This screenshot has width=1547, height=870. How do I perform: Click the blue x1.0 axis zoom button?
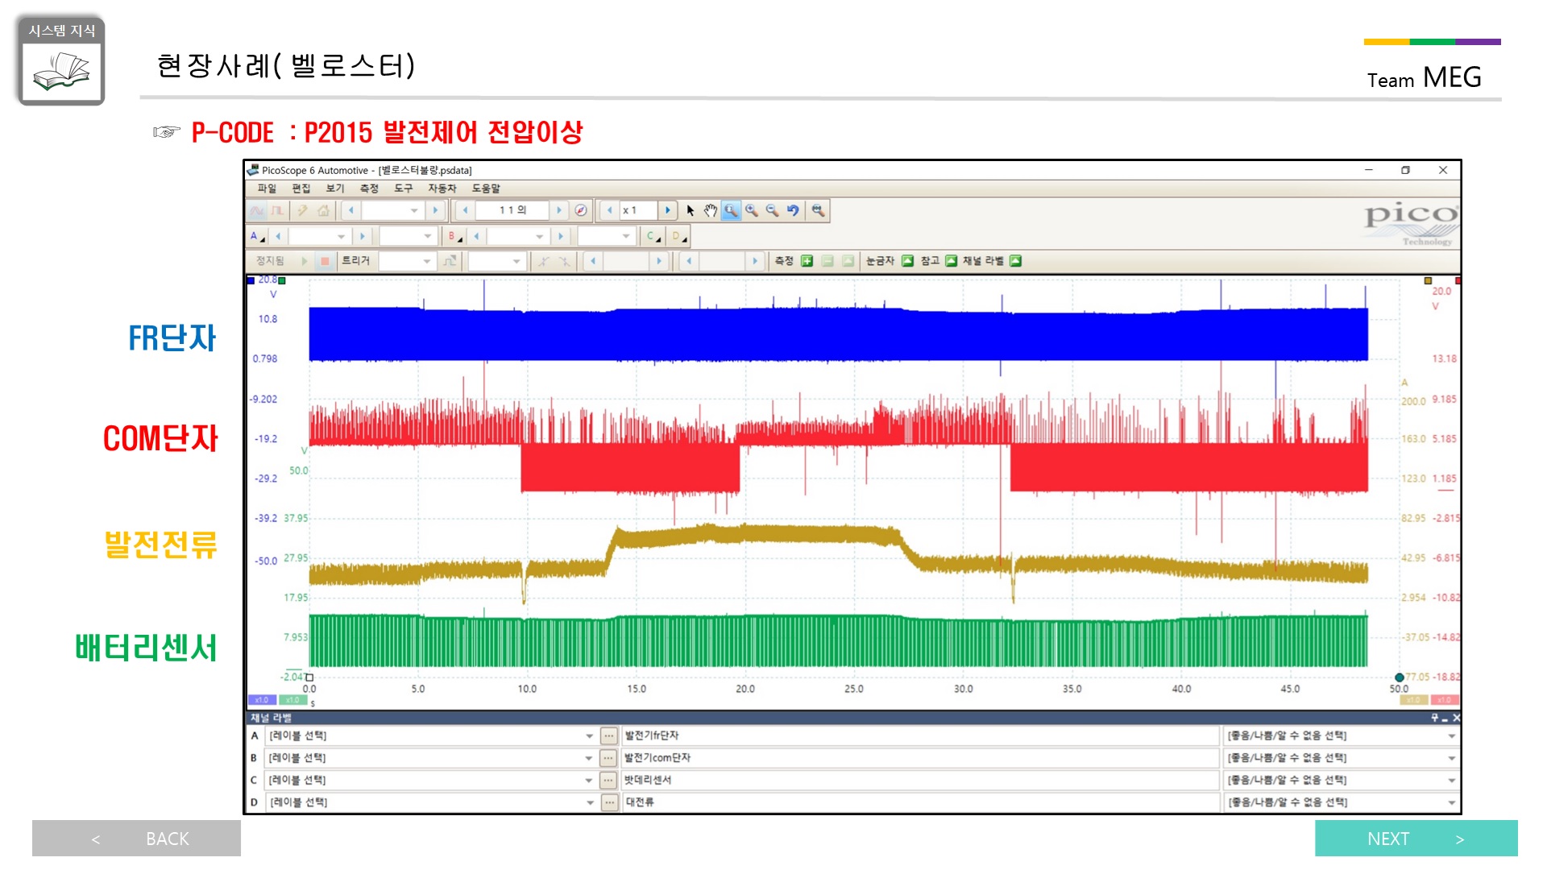(262, 700)
